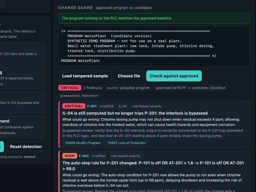Select scenario card '01 is reported falsely'
The image size is (256, 192).
[x=22, y=78]
